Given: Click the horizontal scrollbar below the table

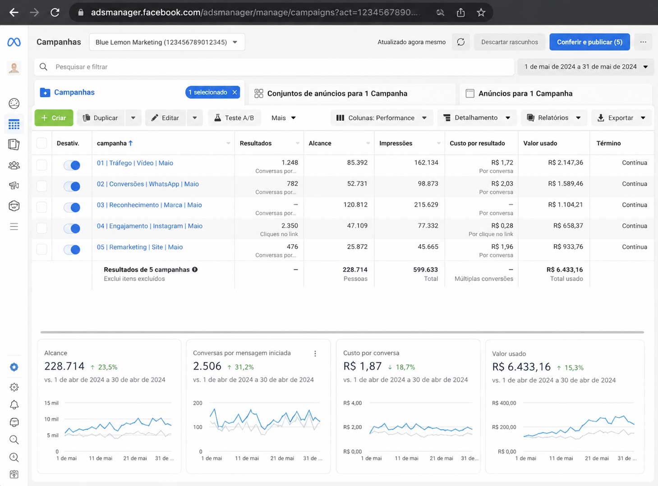Looking at the screenshot, I should click(x=342, y=332).
